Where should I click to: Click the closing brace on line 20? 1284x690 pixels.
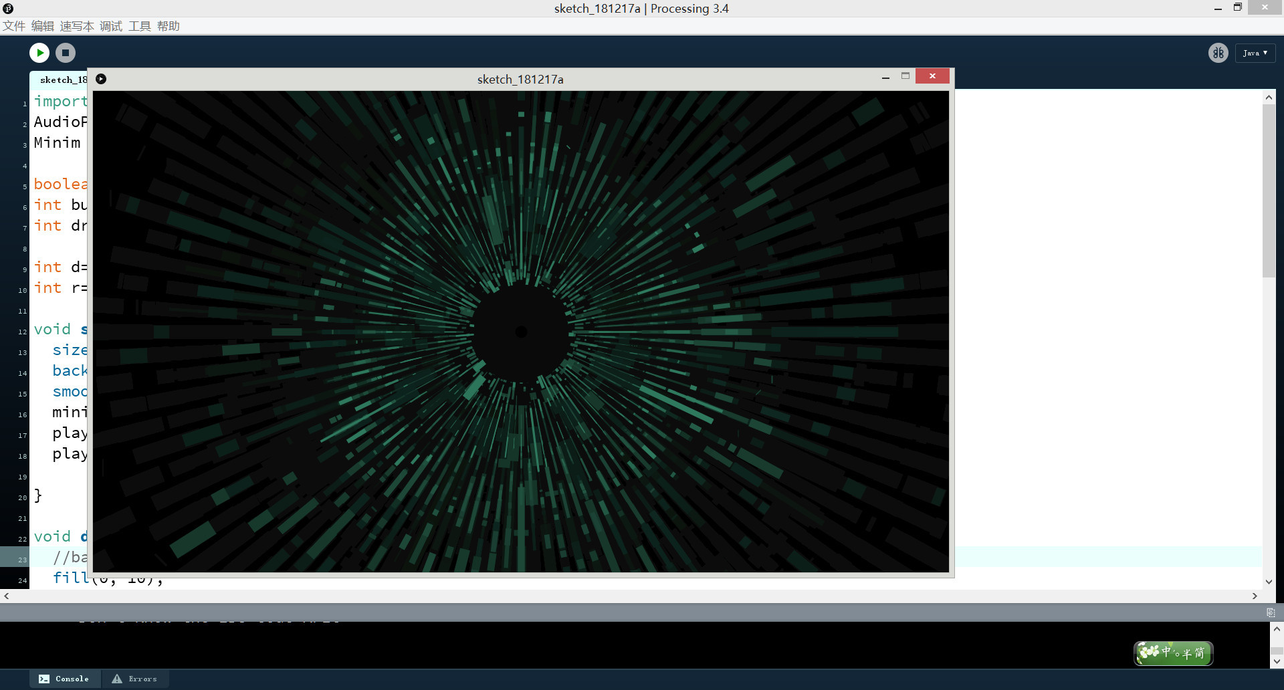(38, 495)
